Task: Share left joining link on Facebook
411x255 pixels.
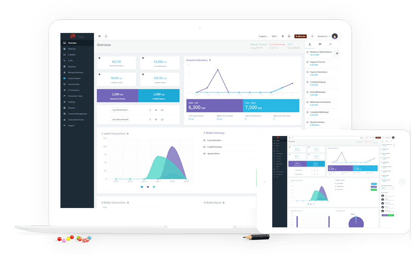Action: tap(150, 110)
